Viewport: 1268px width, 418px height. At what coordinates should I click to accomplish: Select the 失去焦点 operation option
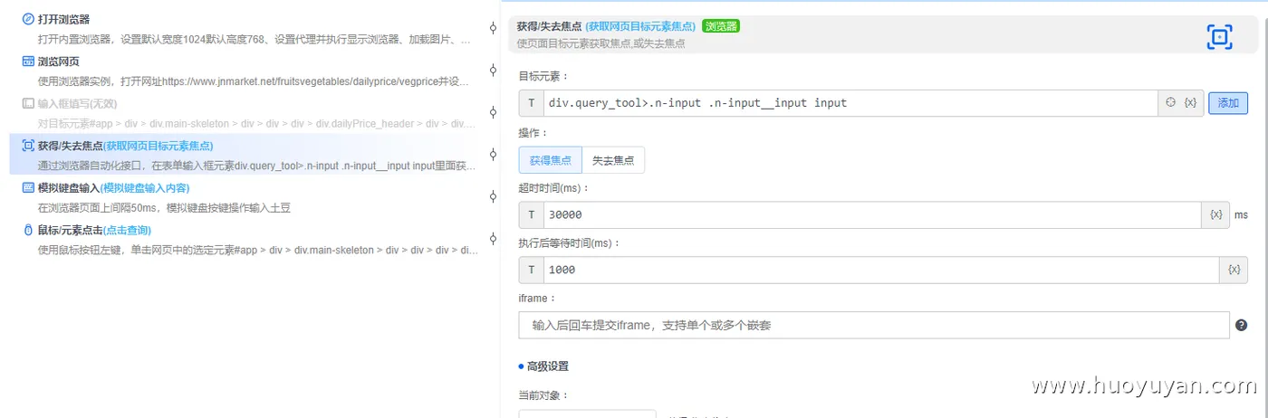pyautogui.click(x=613, y=160)
